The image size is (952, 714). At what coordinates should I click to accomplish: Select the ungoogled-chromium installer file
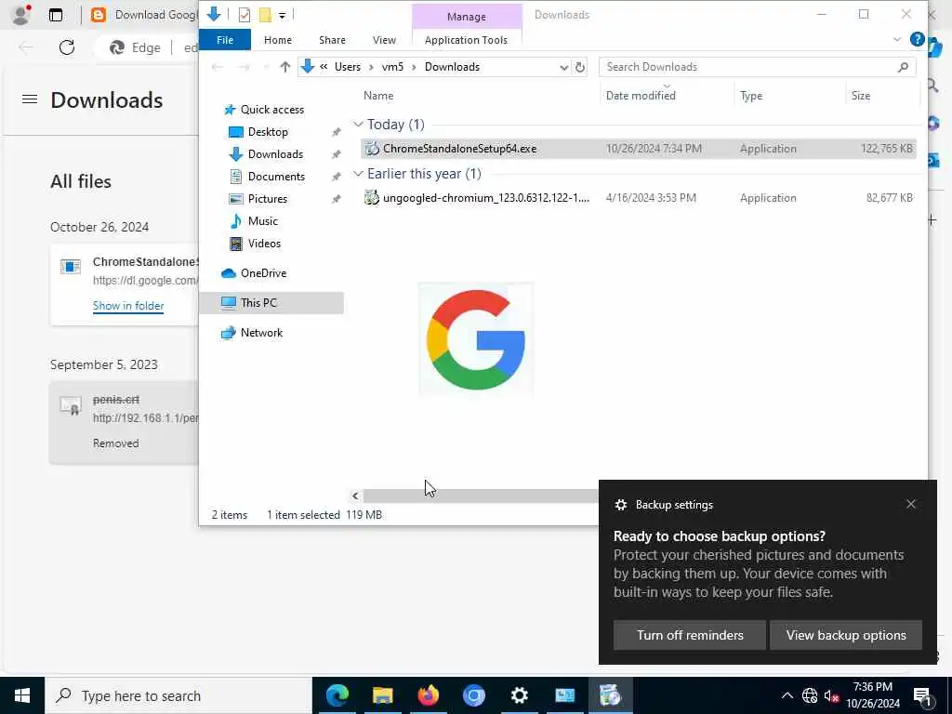[x=638, y=198]
